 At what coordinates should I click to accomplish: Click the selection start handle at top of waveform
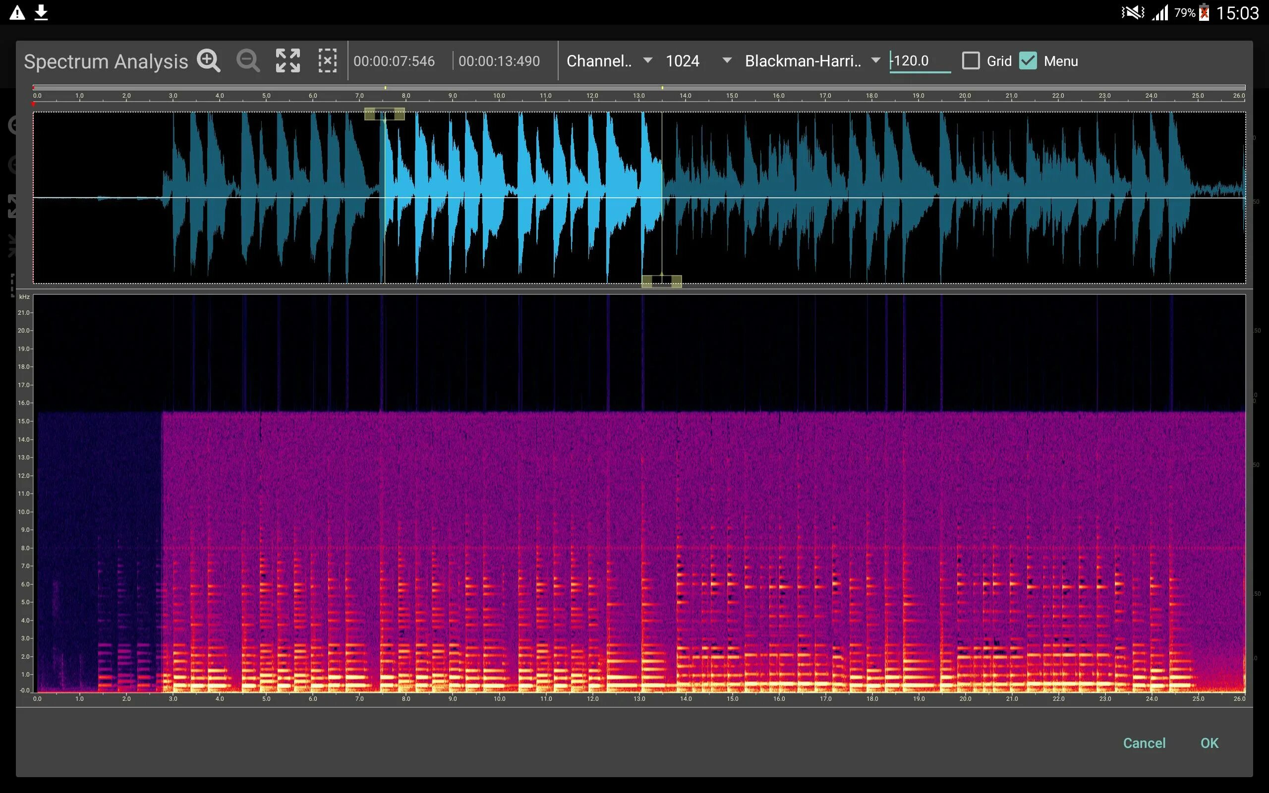tap(384, 114)
